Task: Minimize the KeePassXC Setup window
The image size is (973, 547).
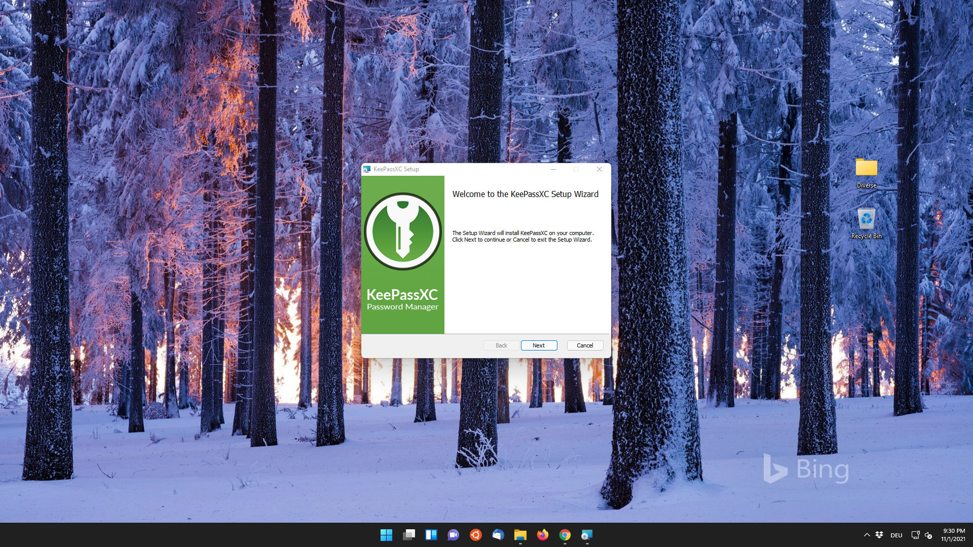Action: tap(553, 169)
